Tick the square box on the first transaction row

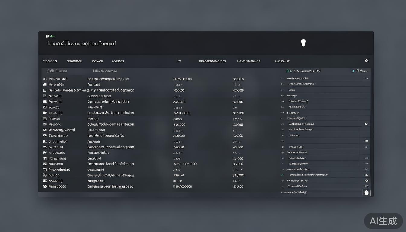[x=45, y=79]
